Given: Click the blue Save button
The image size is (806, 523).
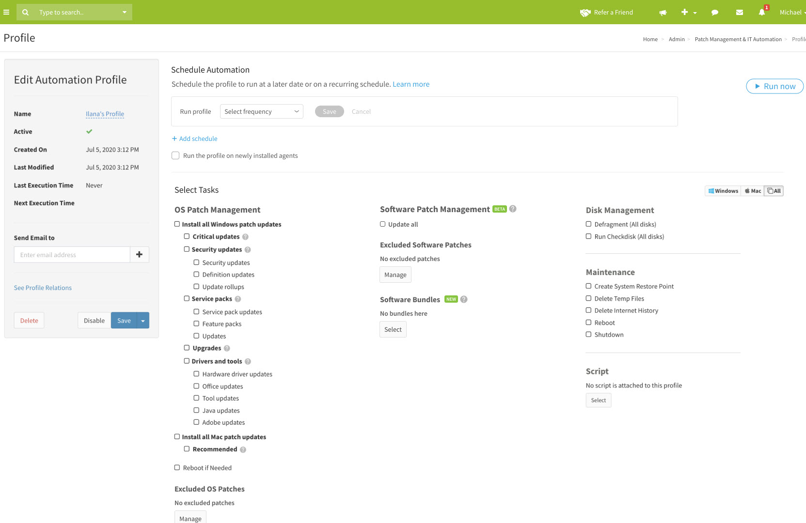Looking at the screenshot, I should 124,321.
